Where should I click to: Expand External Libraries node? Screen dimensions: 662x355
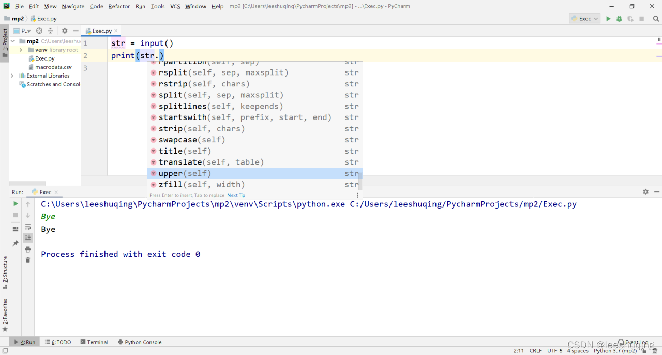tap(12, 76)
